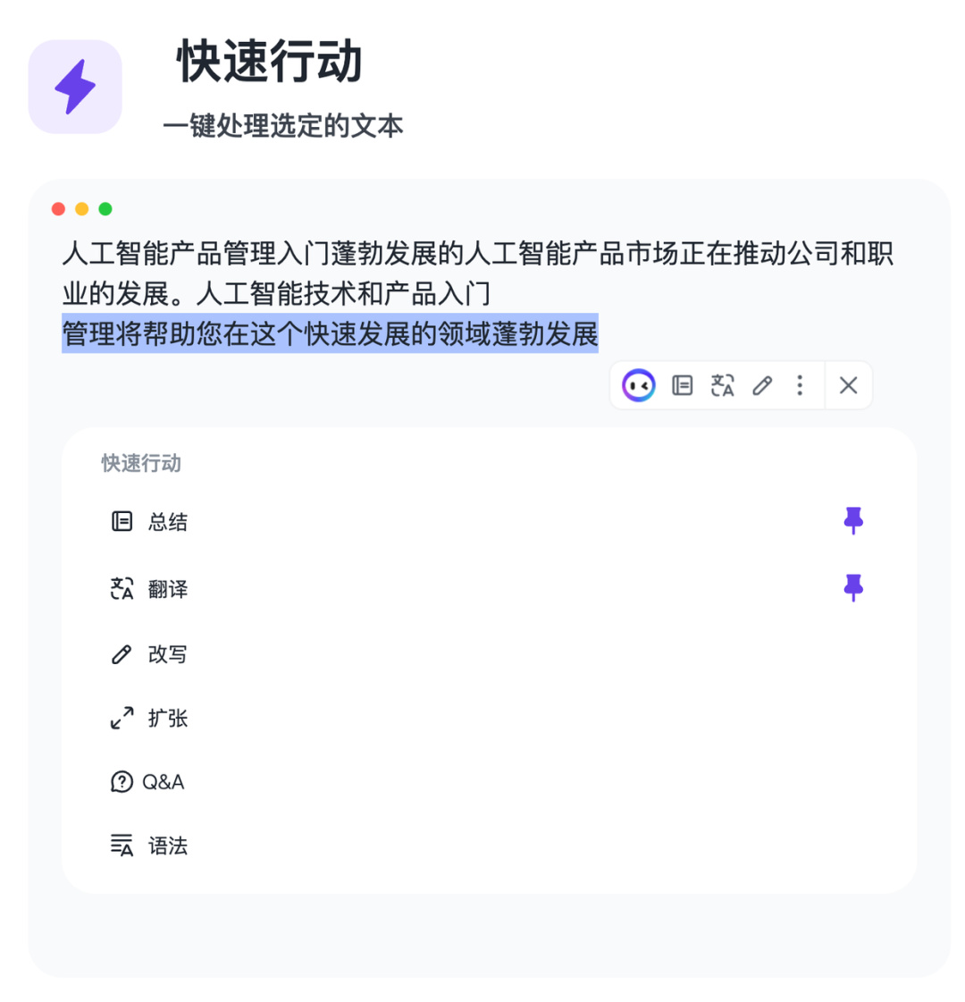Viewport: 965px width, 1002px height.
Task: Unpin the 翻译 action
Action: [853, 588]
